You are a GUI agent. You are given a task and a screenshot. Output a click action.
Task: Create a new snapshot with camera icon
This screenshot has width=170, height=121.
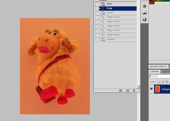point(127,91)
